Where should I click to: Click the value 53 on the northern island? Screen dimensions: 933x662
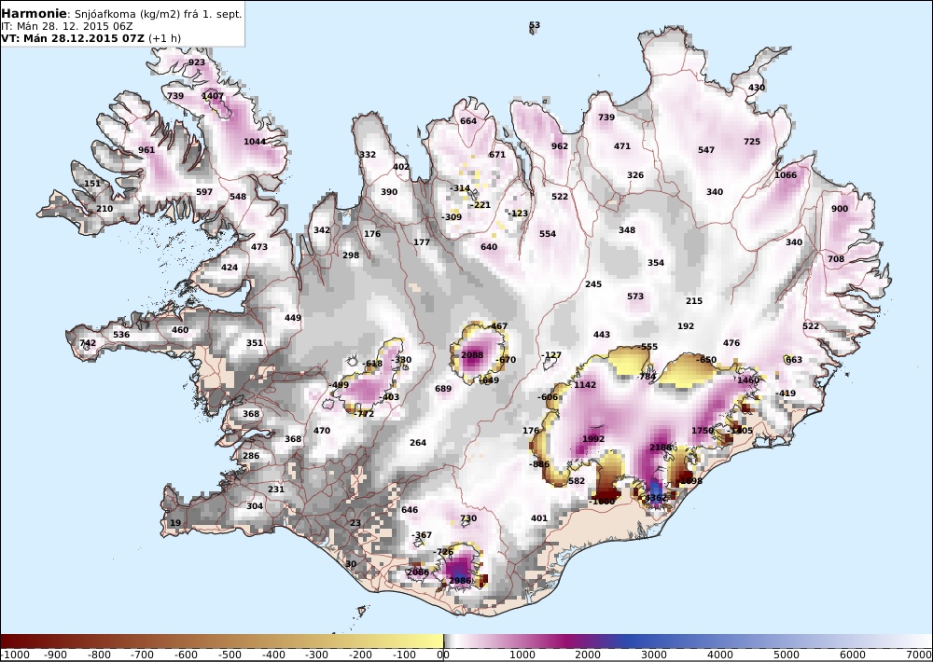535,25
